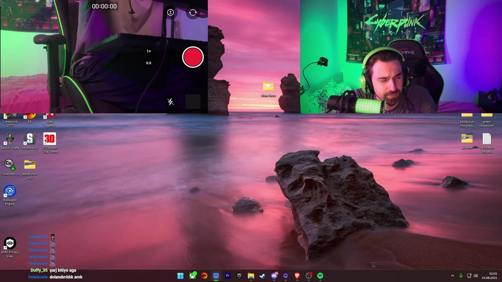Screen dimensions: 502x282
Task: Click the active screen-mirroring app in taskbar
Action: coord(216,276)
